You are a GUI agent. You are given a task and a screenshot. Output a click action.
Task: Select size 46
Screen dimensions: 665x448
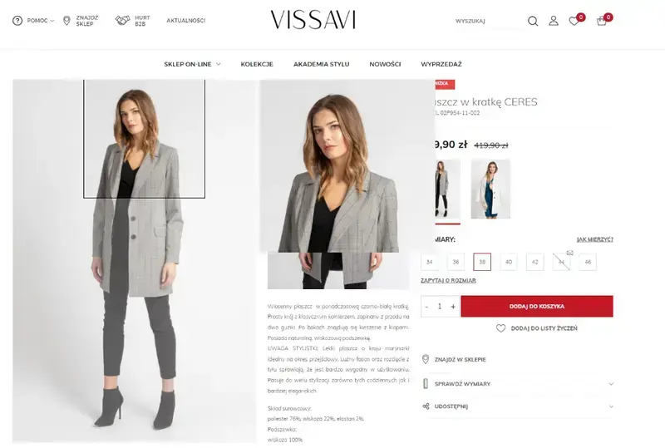point(588,262)
